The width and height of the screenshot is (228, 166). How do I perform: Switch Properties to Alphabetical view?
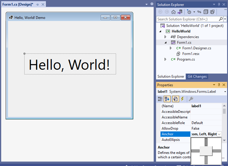click(x=167, y=99)
